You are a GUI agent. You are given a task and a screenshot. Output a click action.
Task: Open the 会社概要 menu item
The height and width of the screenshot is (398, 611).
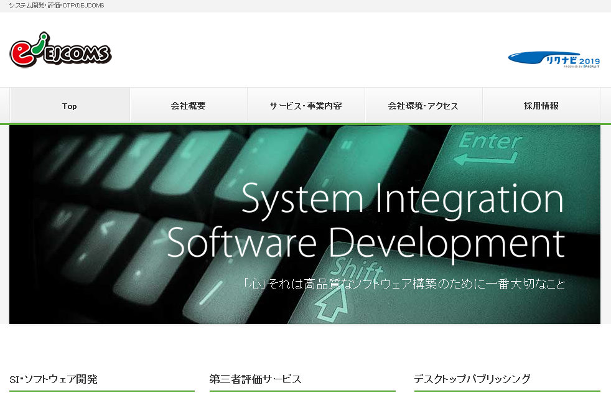point(188,106)
